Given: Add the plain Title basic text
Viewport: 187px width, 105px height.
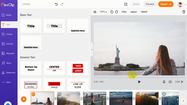Looking at the screenshot, I should point(31,26).
